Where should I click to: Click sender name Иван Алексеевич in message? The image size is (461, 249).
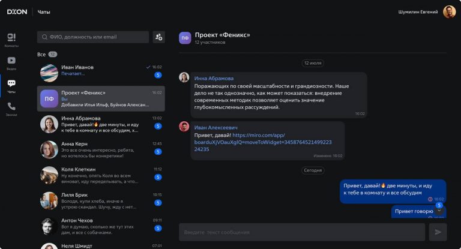click(216, 128)
